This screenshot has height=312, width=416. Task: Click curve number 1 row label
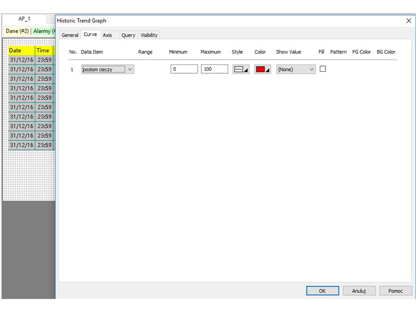point(72,70)
